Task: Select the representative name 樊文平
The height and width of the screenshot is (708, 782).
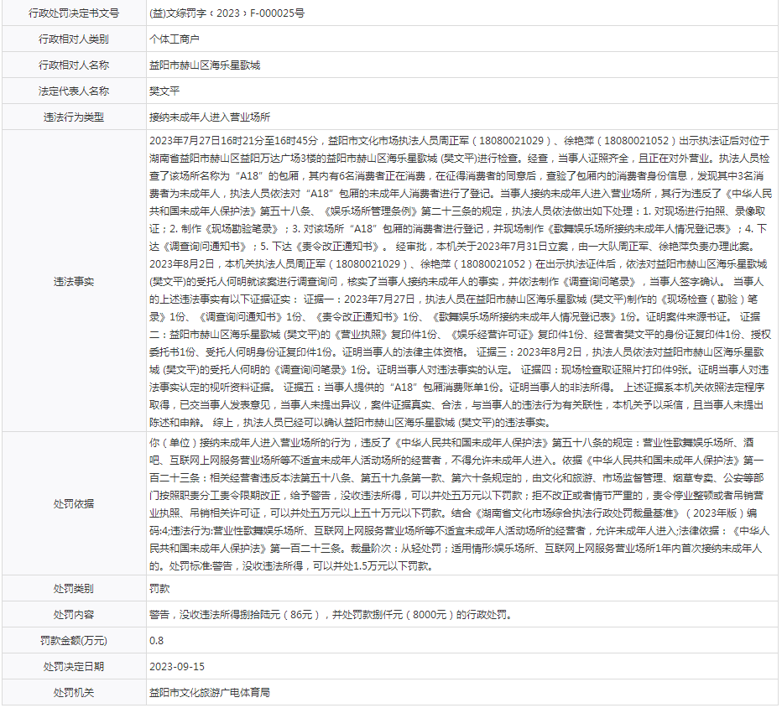Action: pyautogui.click(x=164, y=91)
